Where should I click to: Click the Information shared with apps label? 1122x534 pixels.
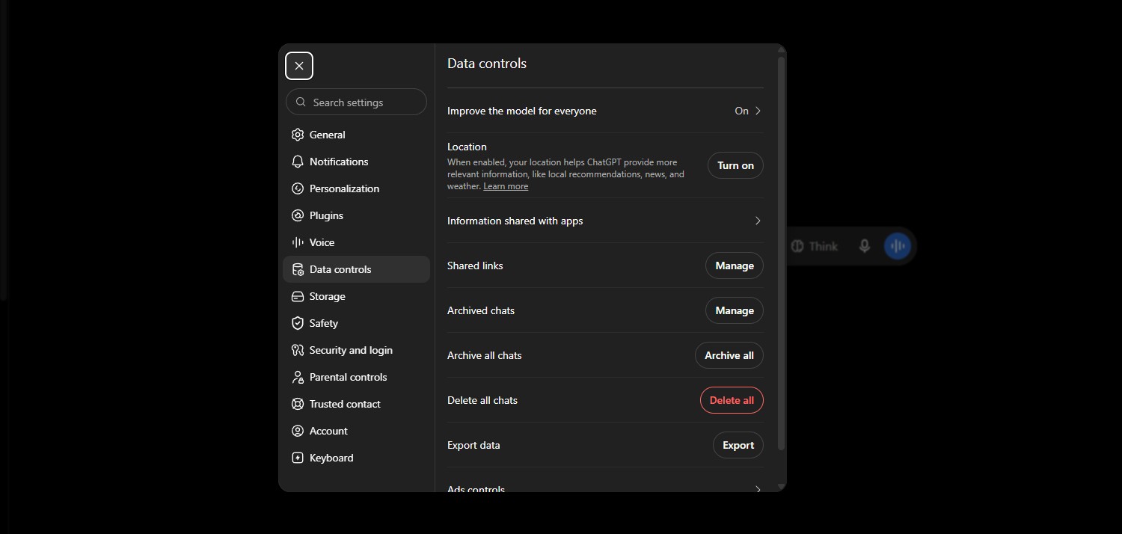click(x=515, y=221)
